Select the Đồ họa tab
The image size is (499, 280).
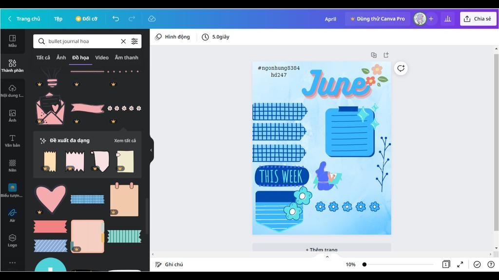(x=80, y=57)
